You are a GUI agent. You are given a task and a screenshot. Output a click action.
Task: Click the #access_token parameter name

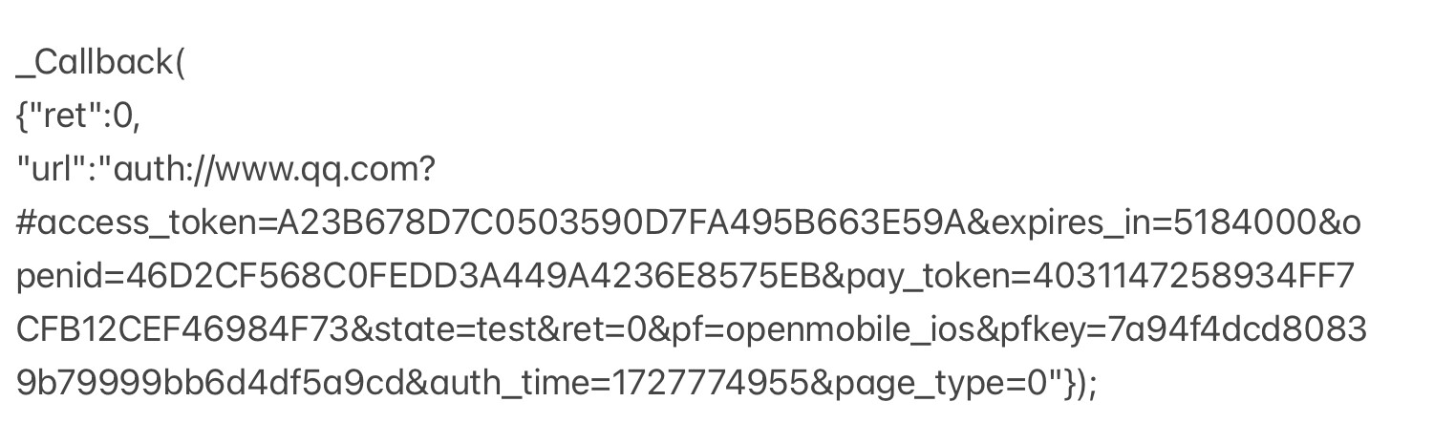[x=137, y=224]
